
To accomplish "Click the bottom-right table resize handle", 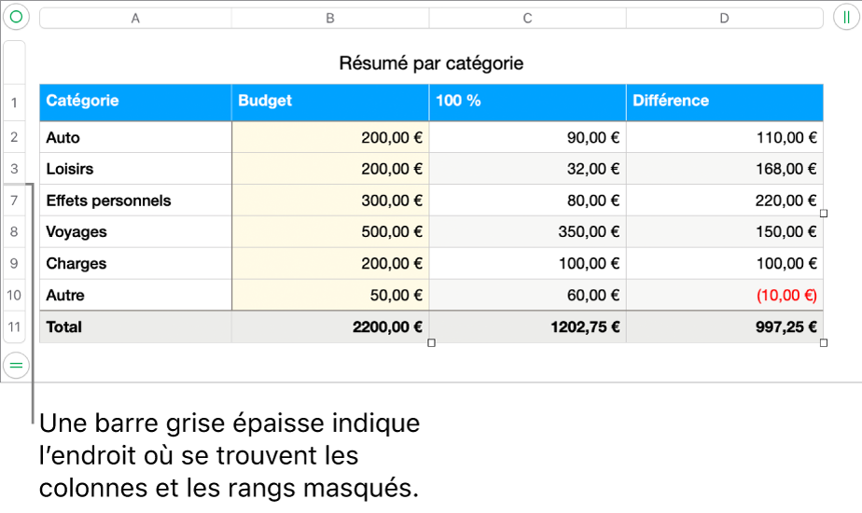I will point(824,343).
